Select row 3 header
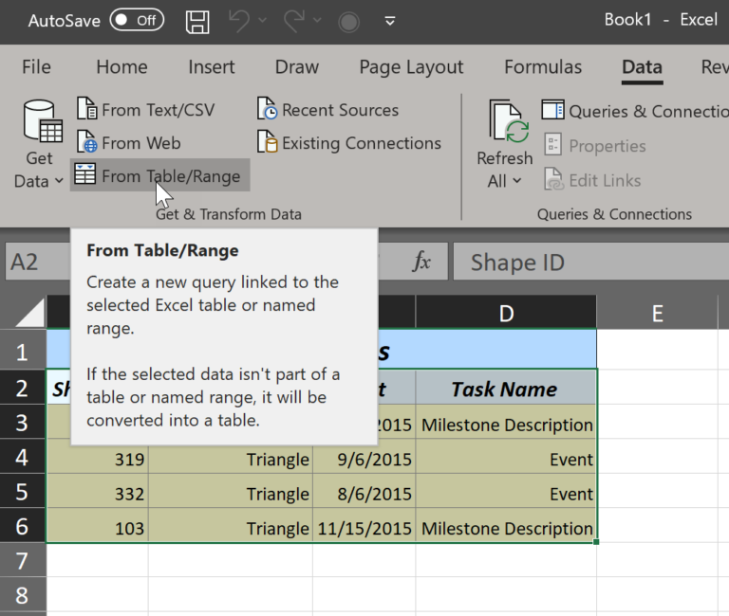 pyautogui.click(x=23, y=423)
